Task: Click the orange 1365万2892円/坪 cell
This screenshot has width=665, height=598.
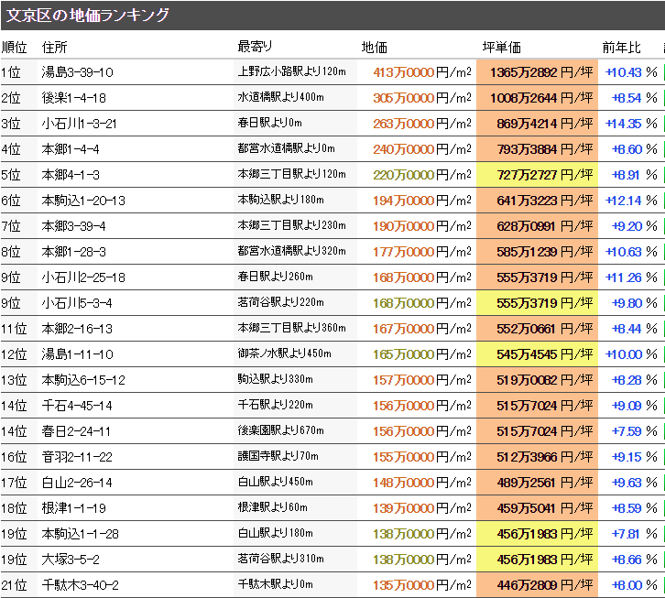Action: tap(536, 72)
